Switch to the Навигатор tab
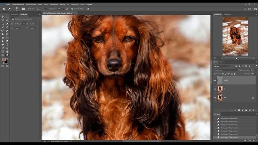 click(x=218, y=14)
